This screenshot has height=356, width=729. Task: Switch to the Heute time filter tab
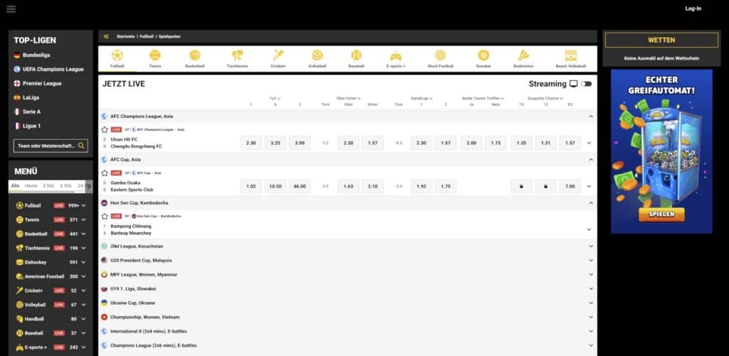pos(31,185)
